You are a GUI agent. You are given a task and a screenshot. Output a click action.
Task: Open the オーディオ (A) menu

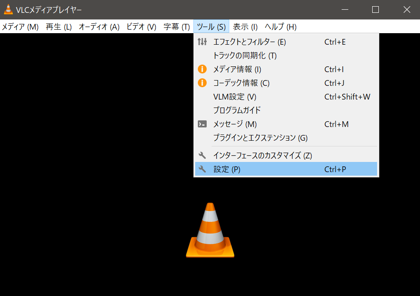(99, 27)
